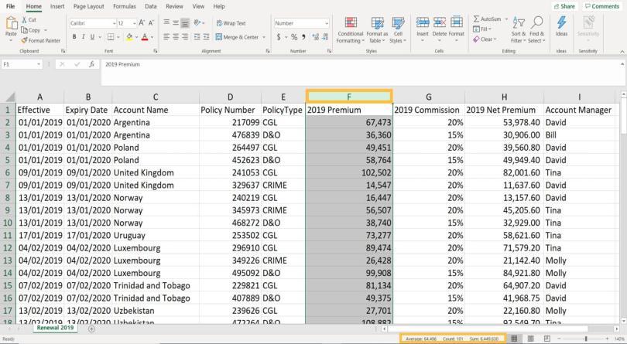Add a new sheet with plus icon
Image resolution: width=627 pixels, height=344 pixels.
click(91, 329)
